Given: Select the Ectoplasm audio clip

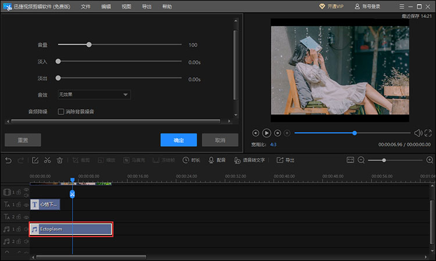Looking at the screenshot, I should [x=71, y=229].
